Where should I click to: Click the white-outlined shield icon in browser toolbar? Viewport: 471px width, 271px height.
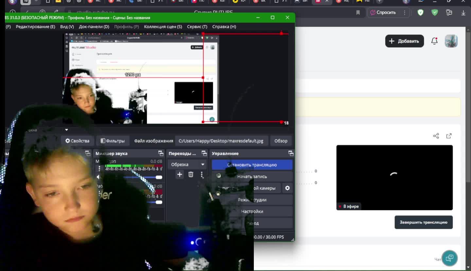(421, 12)
